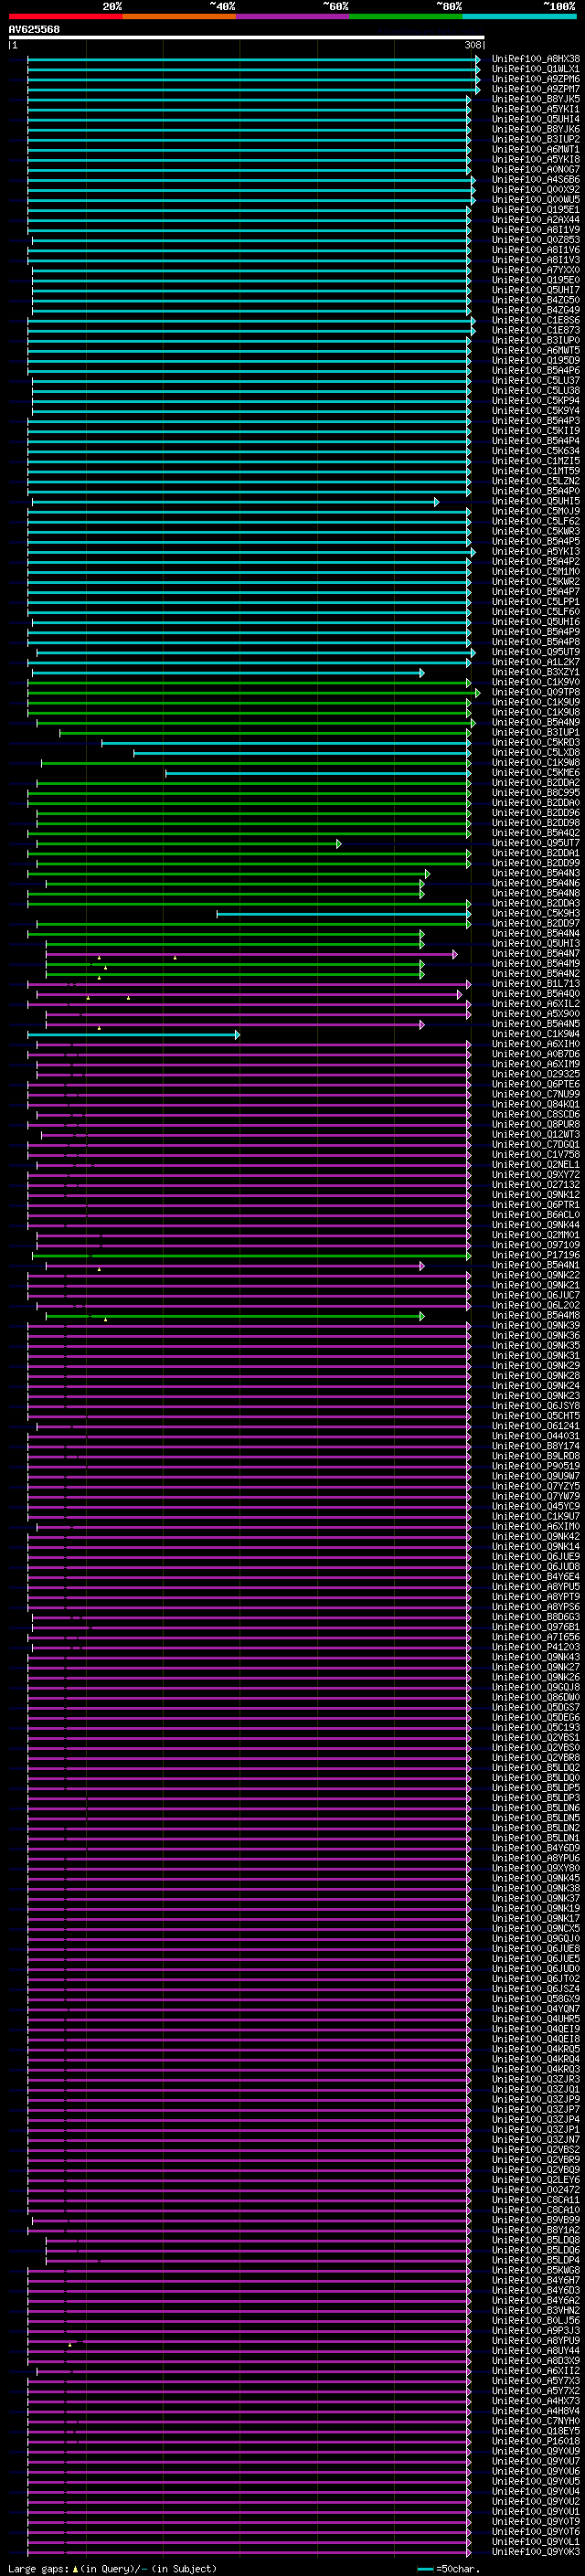The width and height of the screenshot is (585, 2576).
Task: Click the green bar of UniRef100_P17196
Action: [251, 1256]
